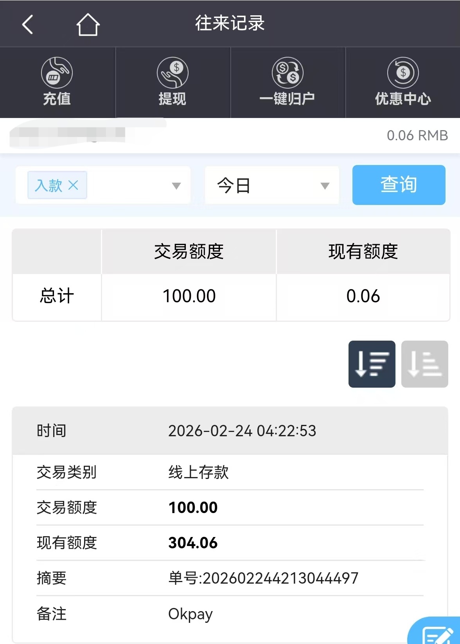Switch to descending sort order

pyautogui.click(x=372, y=364)
